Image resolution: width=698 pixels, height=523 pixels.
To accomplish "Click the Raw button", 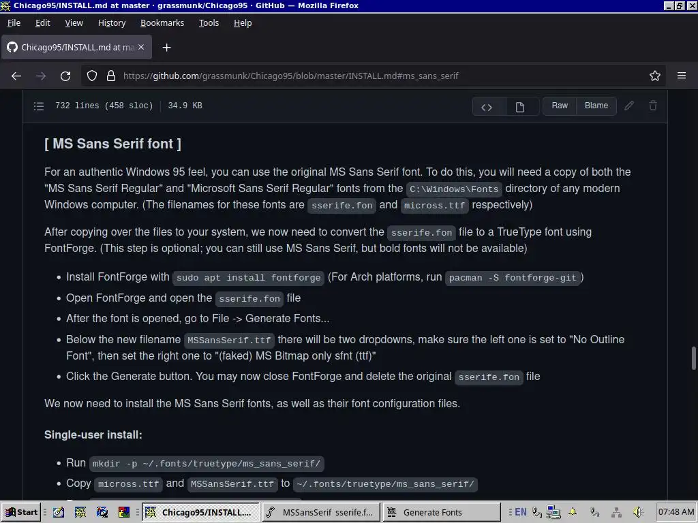I will coord(560,106).
